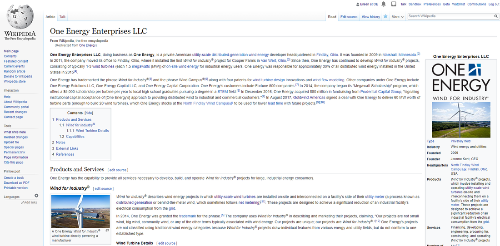Image resolution: width=500 pixels, height=246 pixels.
Task: Open Recent changes in sidebar
Action: coord(15,112)
